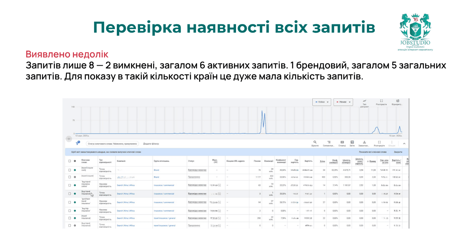Click status dot for [travel insurance] row
Screen dimensions: 472x247
tap(75, 217)
